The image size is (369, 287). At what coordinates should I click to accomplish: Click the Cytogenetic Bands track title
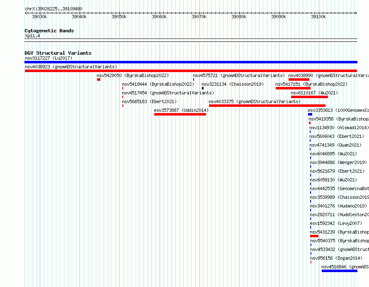coord(49,31)
